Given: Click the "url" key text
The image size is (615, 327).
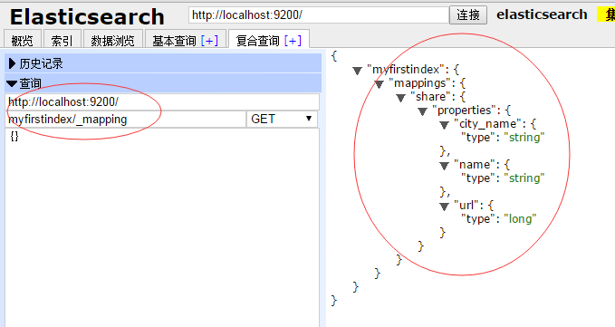Looking at the screenshot, I should 466,205.
